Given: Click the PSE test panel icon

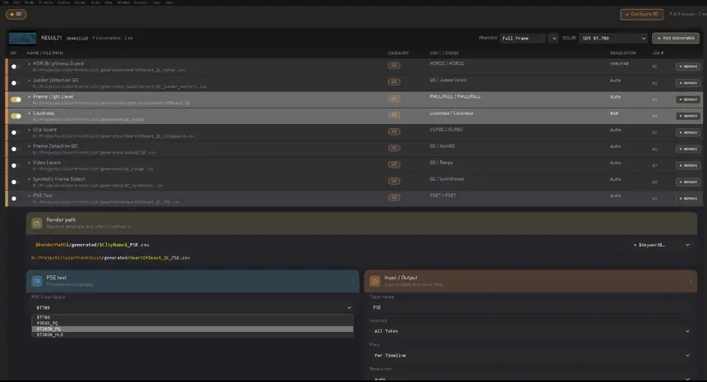Looking at the screenshot, I should pos(36,281).
